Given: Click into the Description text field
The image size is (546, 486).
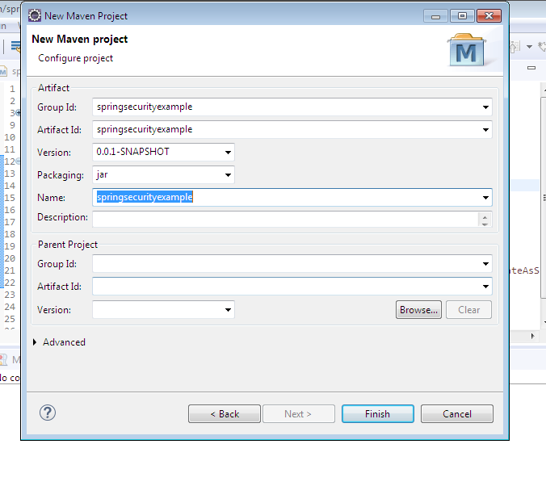Looking at the screenshot, I should pyautogui.click(x=283, y=220).
